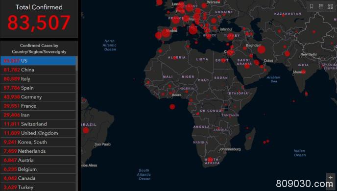Choose Spain from the cases list
Image resolution: width=337 pixels, height=191 pixels.
[38, 88]
